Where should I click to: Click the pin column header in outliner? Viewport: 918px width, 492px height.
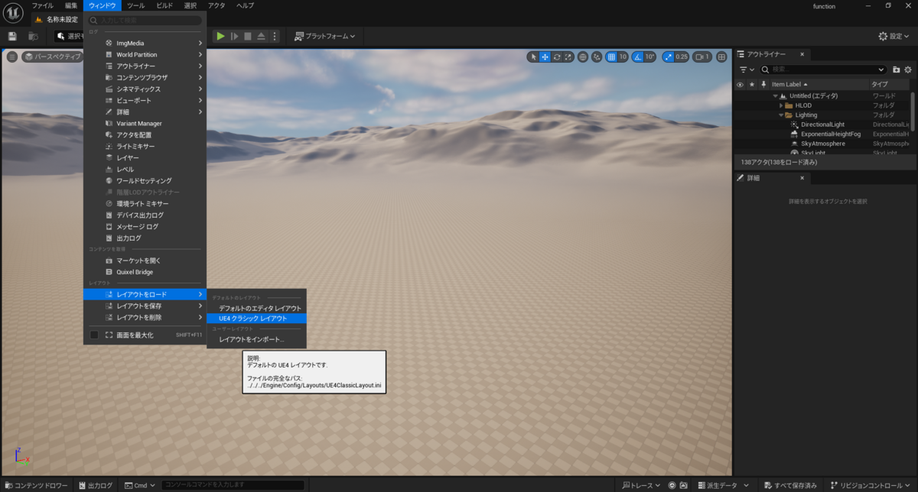763,84
